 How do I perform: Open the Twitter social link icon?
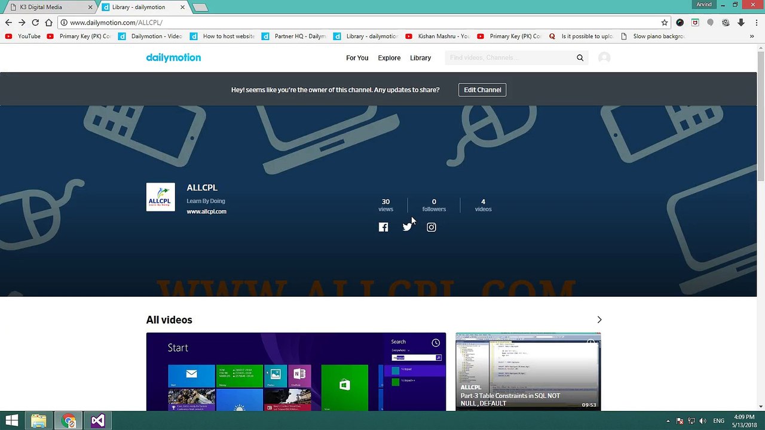click(407, 227)
